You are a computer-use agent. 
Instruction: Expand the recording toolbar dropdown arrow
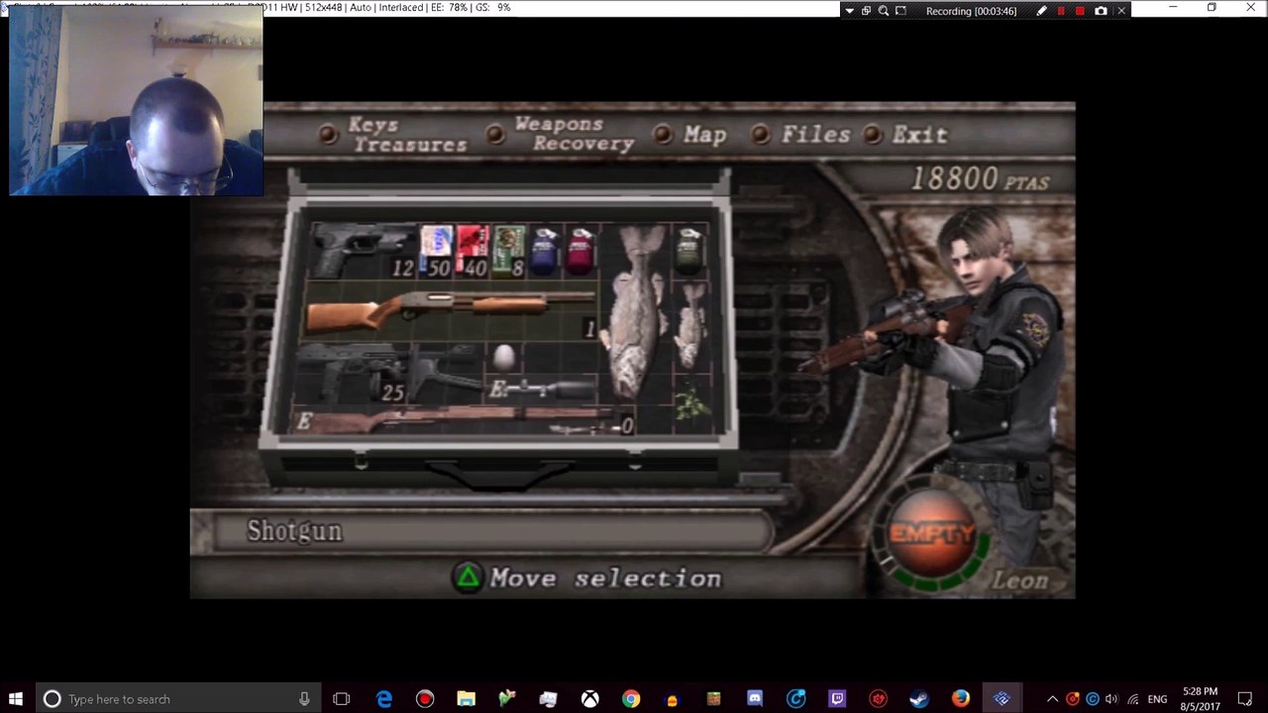point(849,11)
